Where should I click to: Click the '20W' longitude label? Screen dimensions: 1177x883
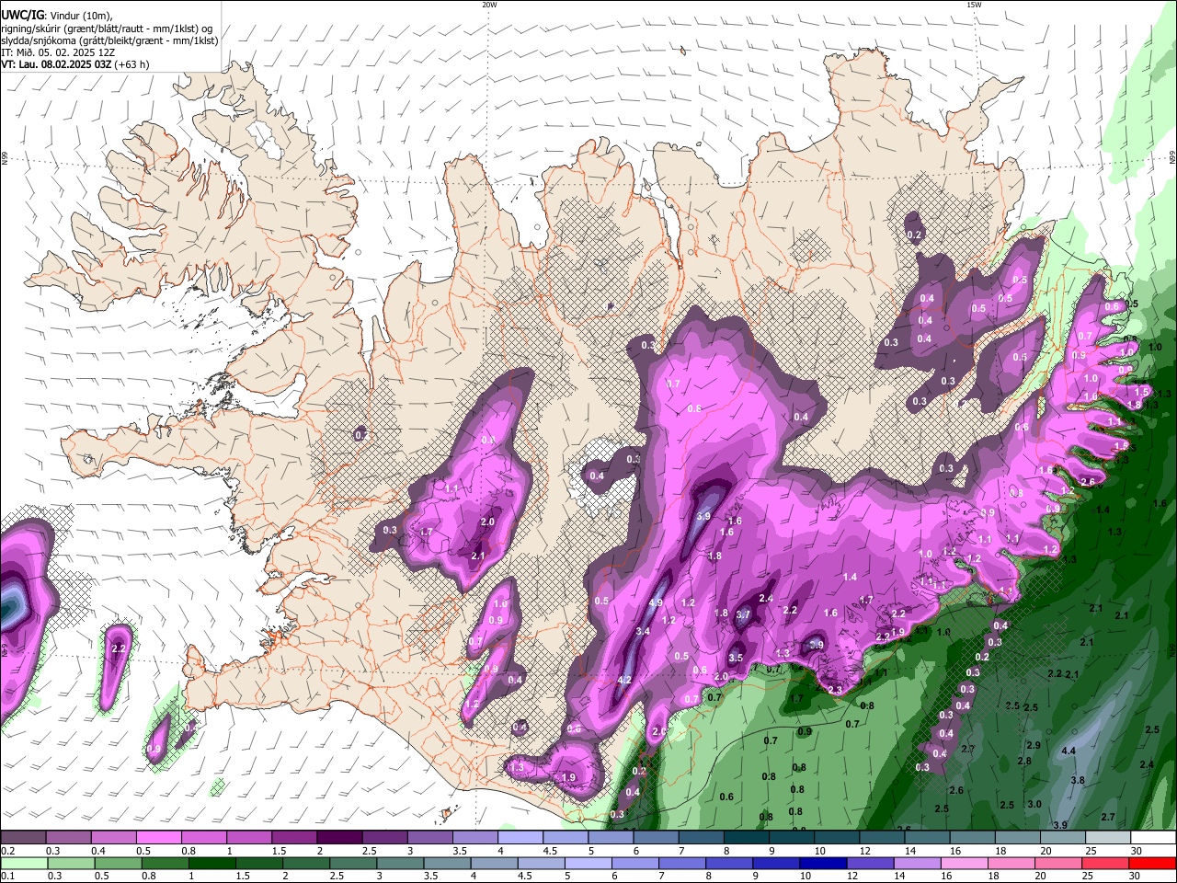pyautogui.click(x=489, y=5)
